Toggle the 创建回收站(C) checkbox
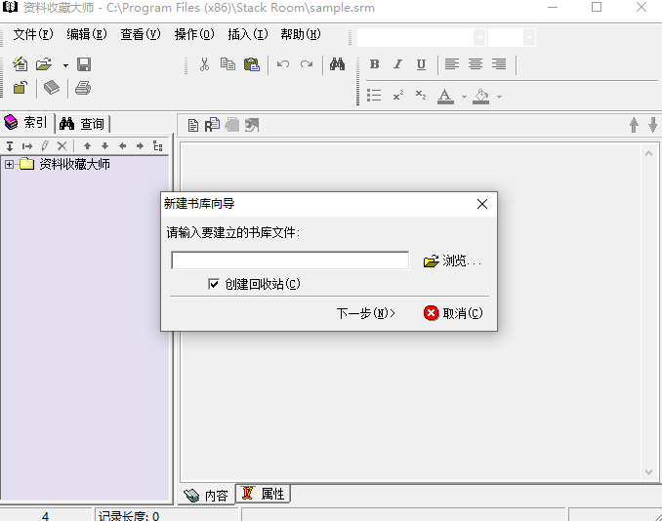 (214, 284)
